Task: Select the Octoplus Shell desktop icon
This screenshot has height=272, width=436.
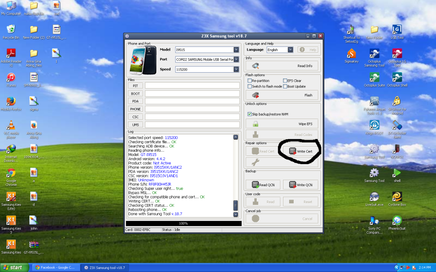Action: (397, 79)
